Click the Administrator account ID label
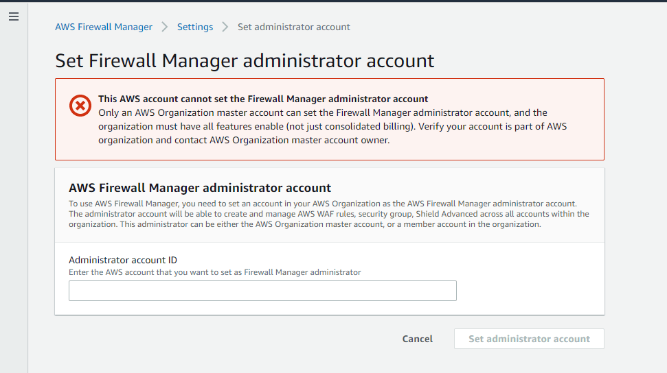This screenshot has height=373, width=667. pos(123,260)
